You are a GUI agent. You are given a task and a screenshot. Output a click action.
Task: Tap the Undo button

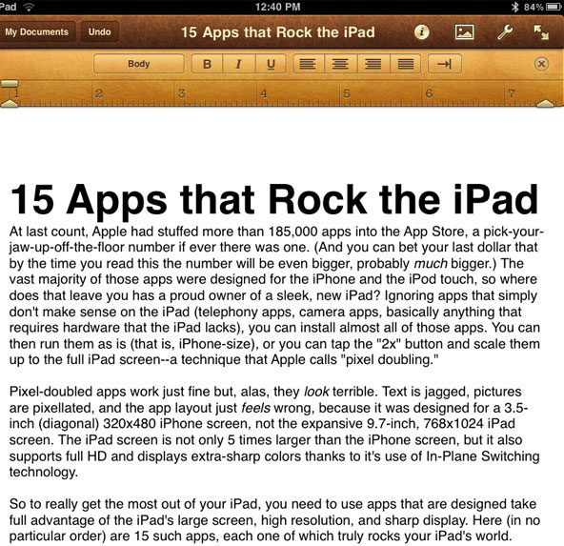100,32
